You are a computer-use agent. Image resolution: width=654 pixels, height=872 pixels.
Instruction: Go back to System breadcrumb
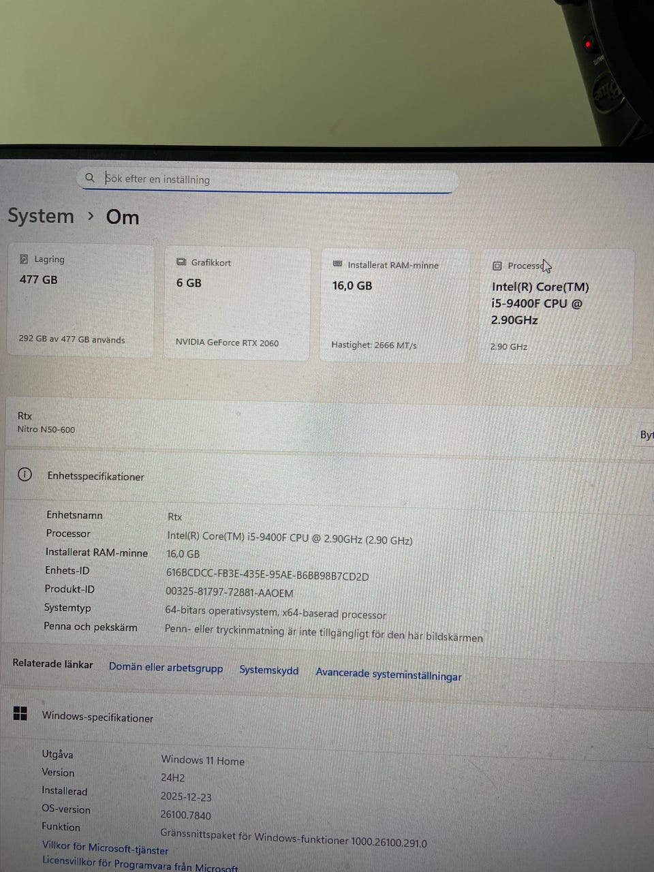click(x=41, y=216)
